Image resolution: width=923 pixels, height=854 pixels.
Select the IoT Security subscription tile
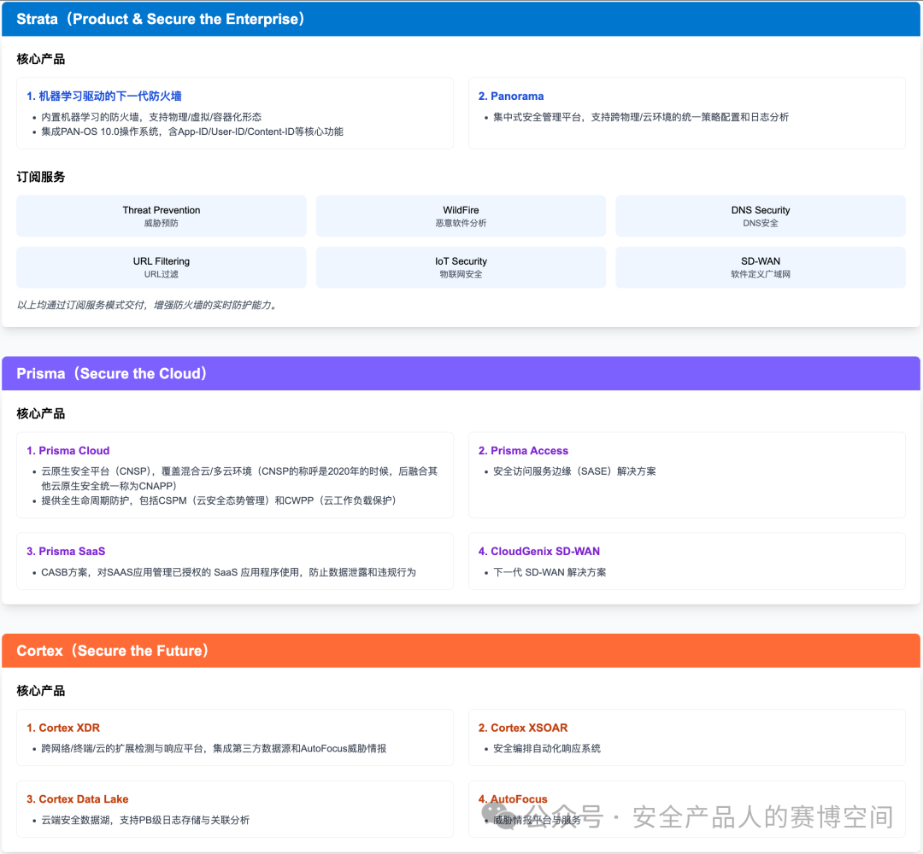point(461,267)
